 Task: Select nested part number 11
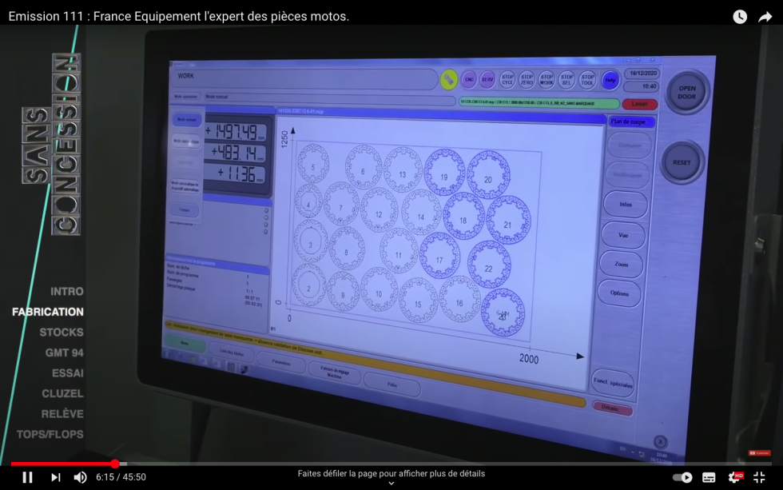point(399,251)
